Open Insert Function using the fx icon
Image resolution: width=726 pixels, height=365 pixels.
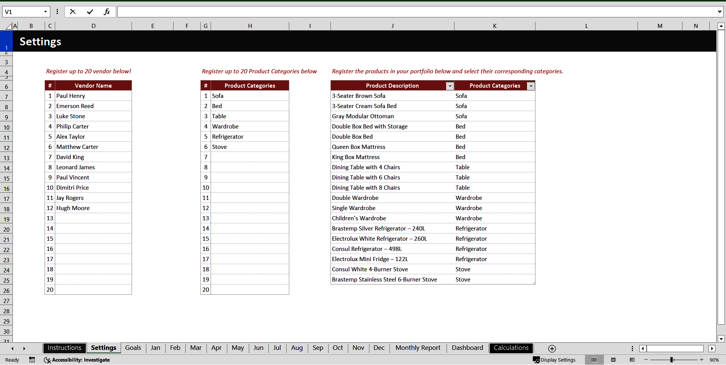107,12
